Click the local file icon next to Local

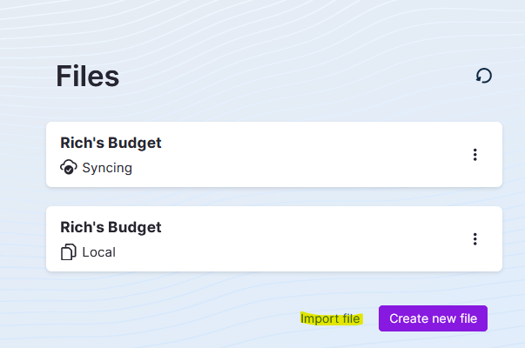(69, 252)
